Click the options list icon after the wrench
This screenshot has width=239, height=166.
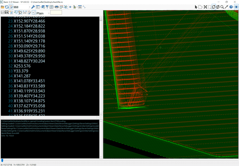coord(38,7)
